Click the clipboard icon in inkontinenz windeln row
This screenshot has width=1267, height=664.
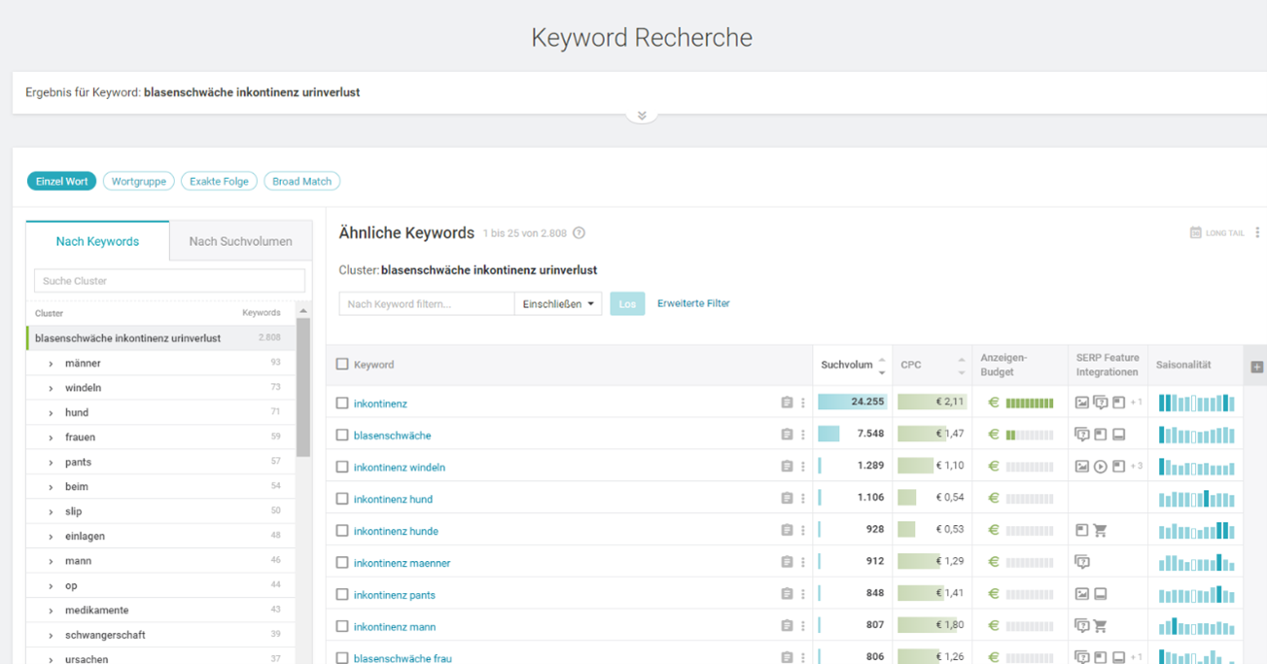787,467
